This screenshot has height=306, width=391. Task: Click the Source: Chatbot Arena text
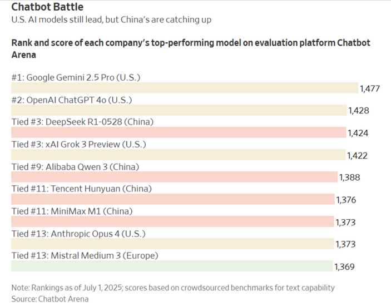50,299
